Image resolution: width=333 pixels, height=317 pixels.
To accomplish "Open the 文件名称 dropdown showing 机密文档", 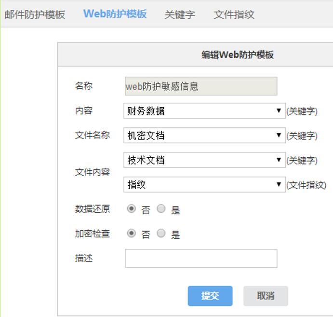I will click(204, 136).
